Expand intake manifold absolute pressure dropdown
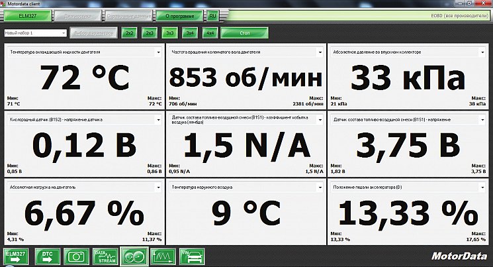Image resolution: width=493 pixels, height=267 pixels. 482,52
